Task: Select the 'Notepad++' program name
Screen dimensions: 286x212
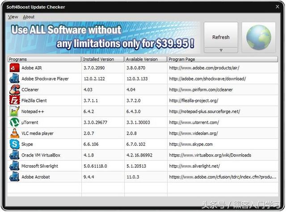Action: (x=33, y=111)
